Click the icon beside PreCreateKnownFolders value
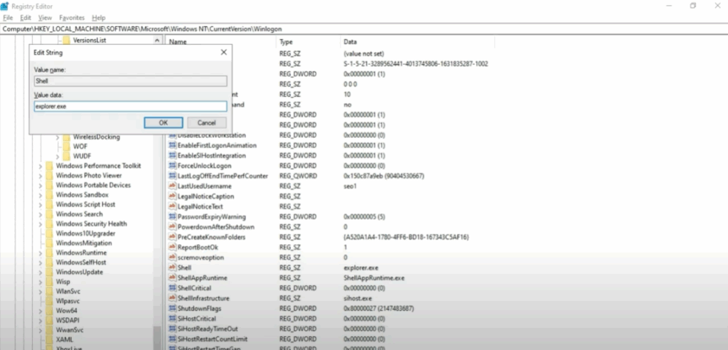Image resolution: width=728 pixels, height=350 pixels. 172,237
